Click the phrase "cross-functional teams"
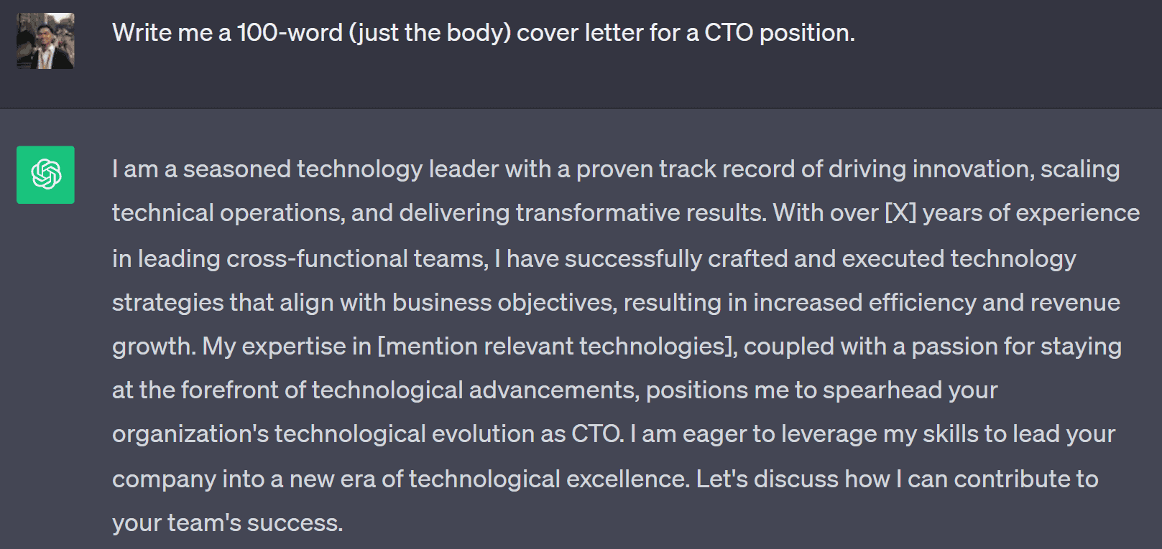This screenshot has width=1162, height=549. point(357,258)
